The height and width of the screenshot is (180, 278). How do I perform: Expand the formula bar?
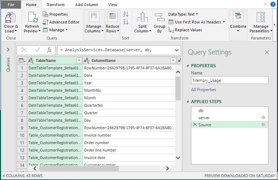click(x=176, y=50)
